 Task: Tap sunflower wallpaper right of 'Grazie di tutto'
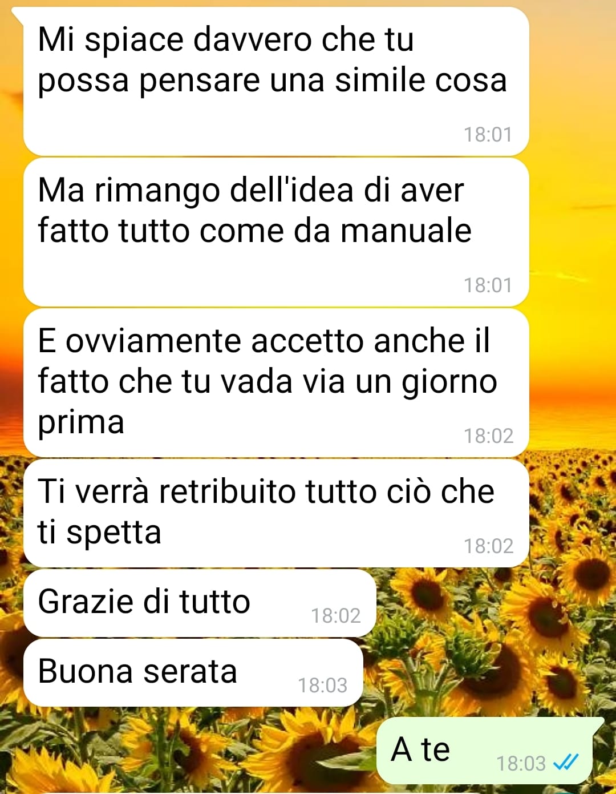point(491,605)
